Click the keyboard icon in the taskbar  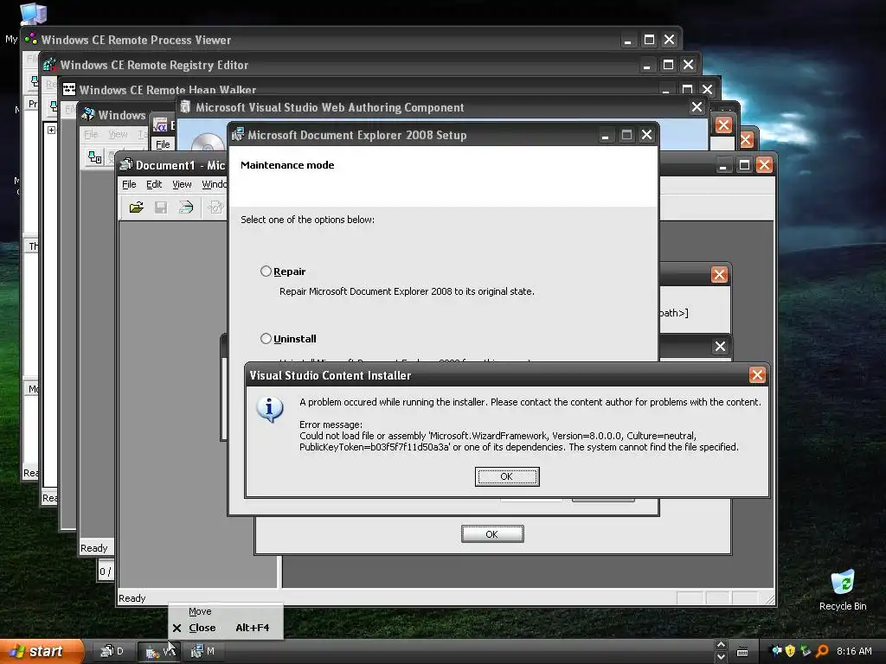742,652
